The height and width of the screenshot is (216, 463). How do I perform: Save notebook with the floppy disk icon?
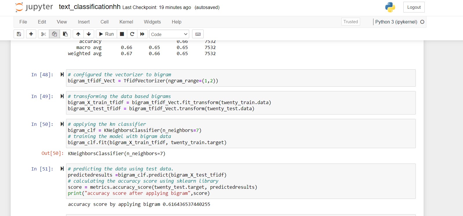coord(19,34)
